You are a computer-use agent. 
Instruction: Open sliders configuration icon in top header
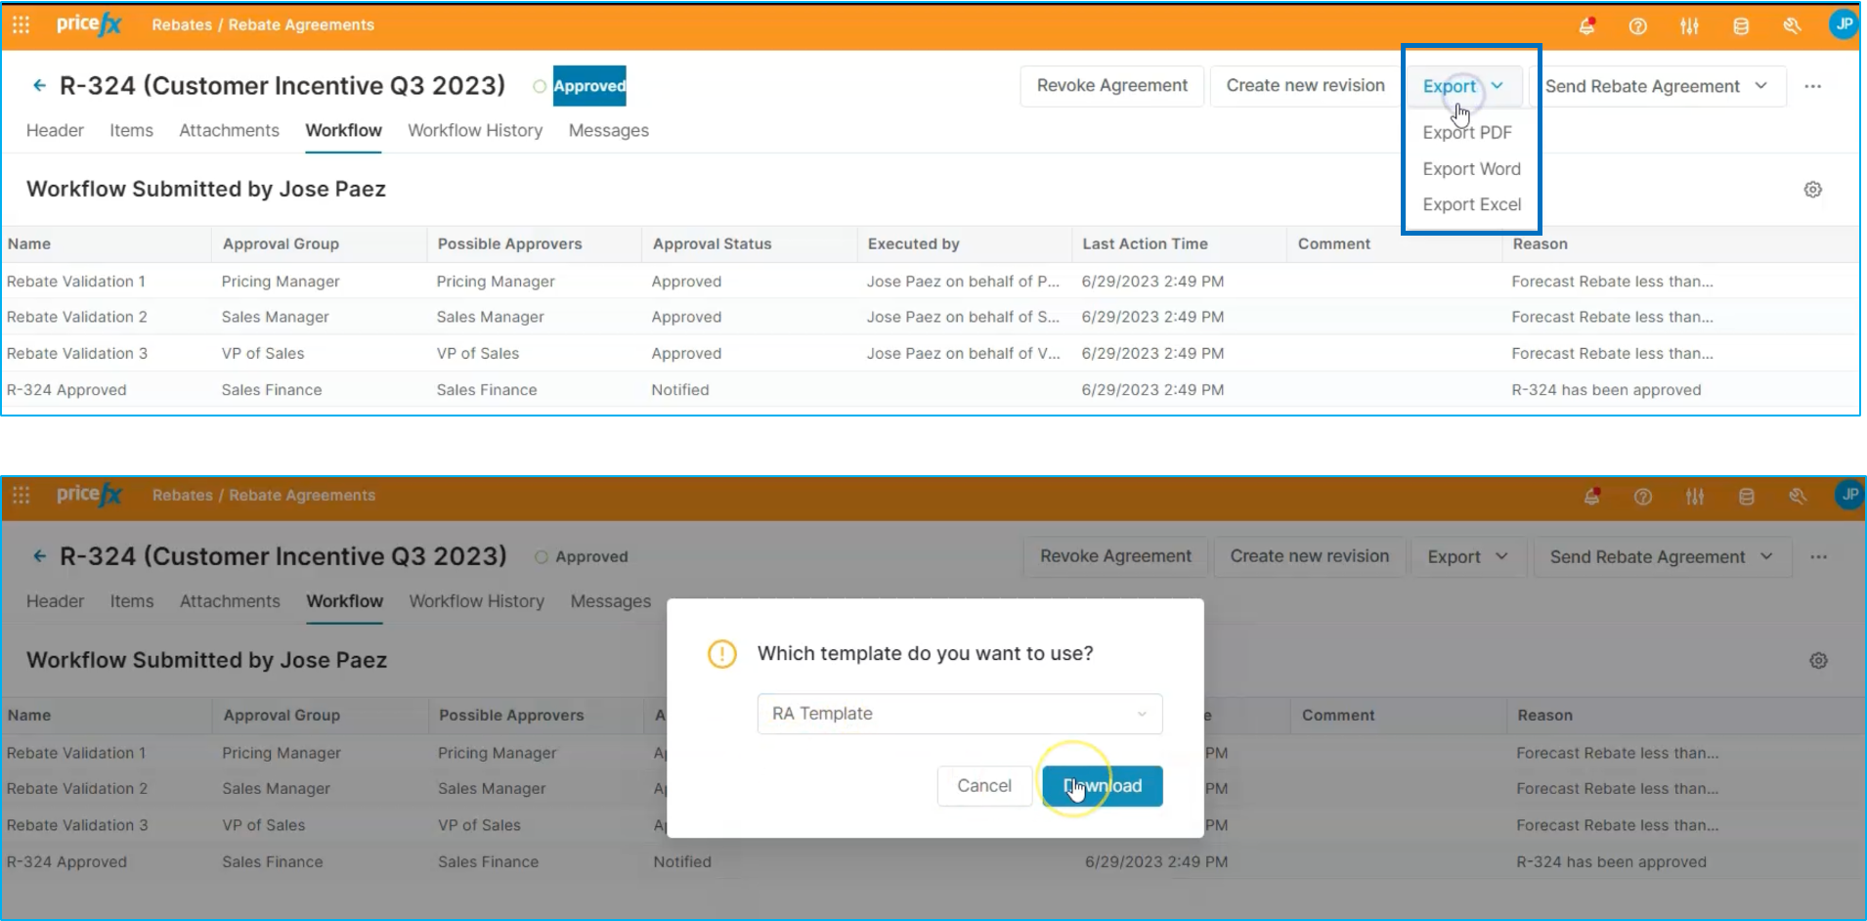click(1689, 26)
